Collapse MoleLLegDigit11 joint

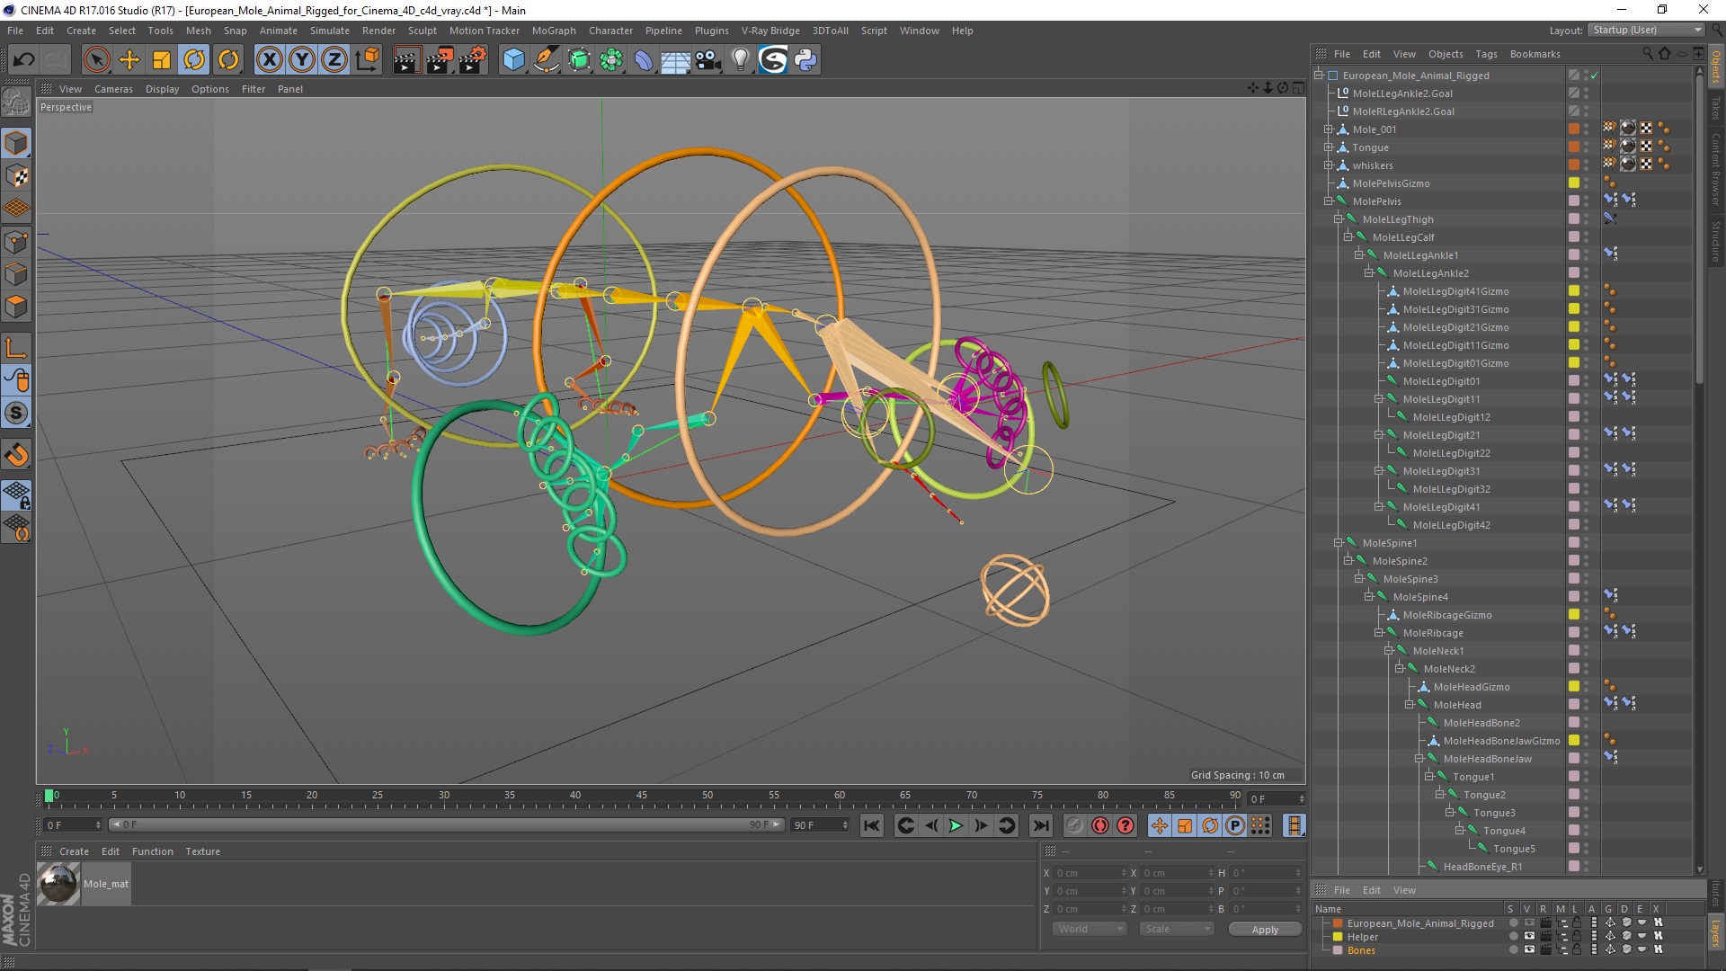[x=1379, y=399]
